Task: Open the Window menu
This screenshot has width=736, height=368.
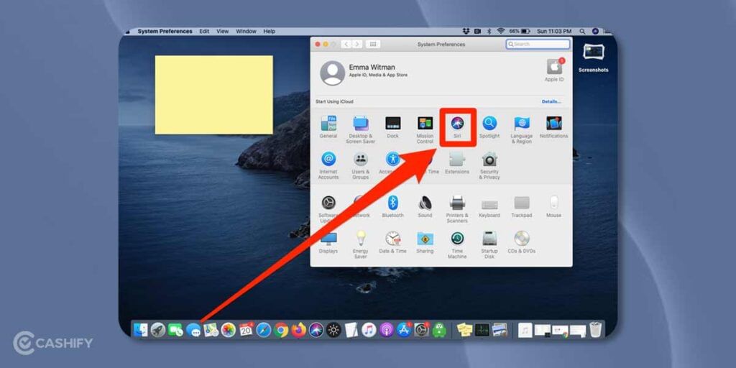Action: (x=246, y=32)
